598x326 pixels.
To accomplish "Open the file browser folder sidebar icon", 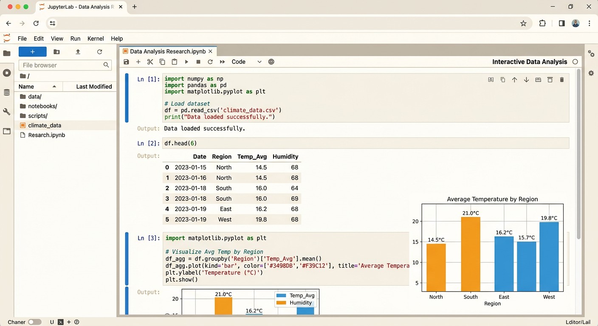I will (7, 53).
